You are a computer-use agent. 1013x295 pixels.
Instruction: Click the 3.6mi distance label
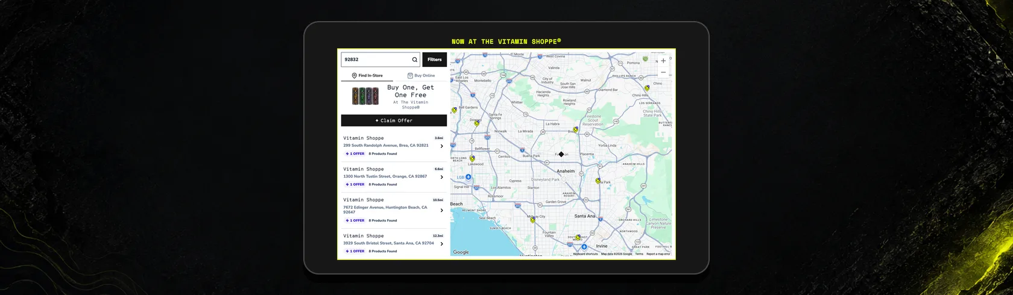pos(439,138)
